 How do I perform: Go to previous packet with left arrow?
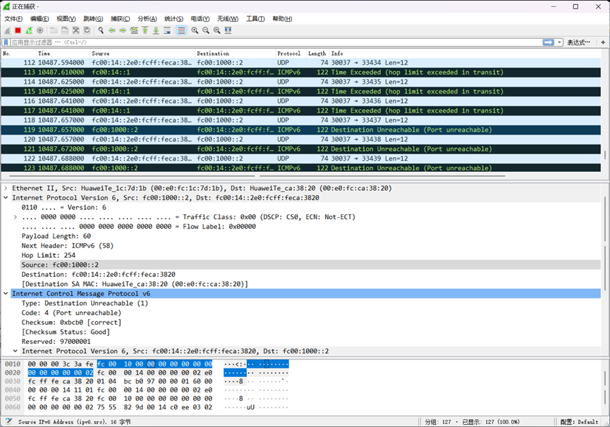[x=112, y=30]
